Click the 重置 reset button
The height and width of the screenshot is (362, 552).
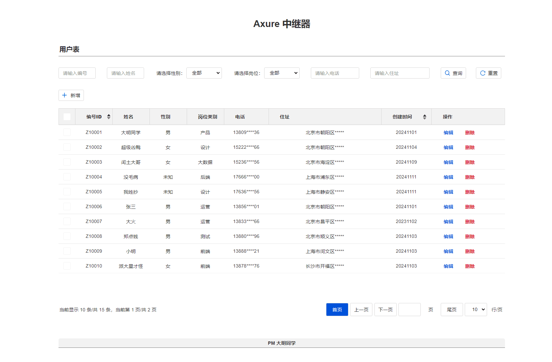click(488, 73)
